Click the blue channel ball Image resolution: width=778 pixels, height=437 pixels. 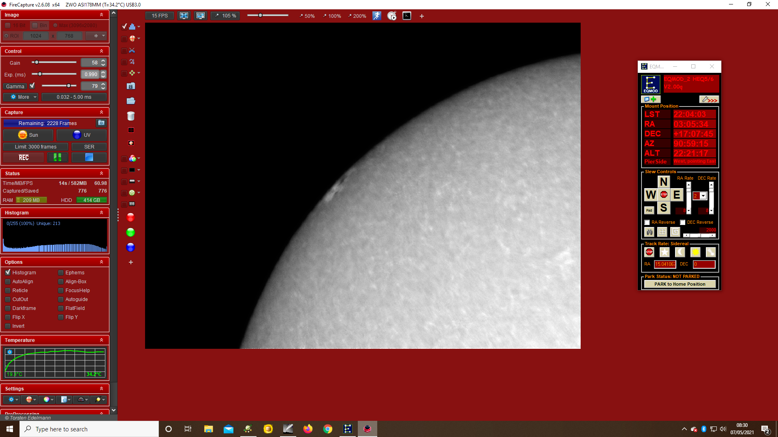130,248
